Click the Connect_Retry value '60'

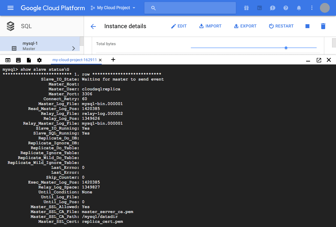(x=84, y=99)
